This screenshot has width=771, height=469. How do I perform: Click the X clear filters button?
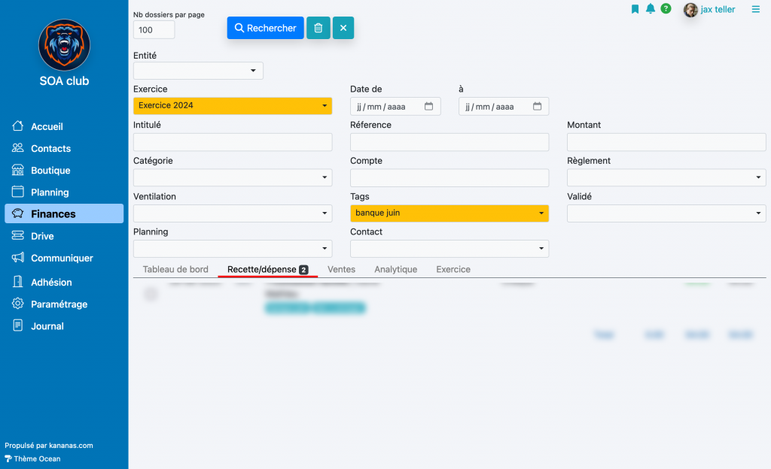tap(343, 28)
